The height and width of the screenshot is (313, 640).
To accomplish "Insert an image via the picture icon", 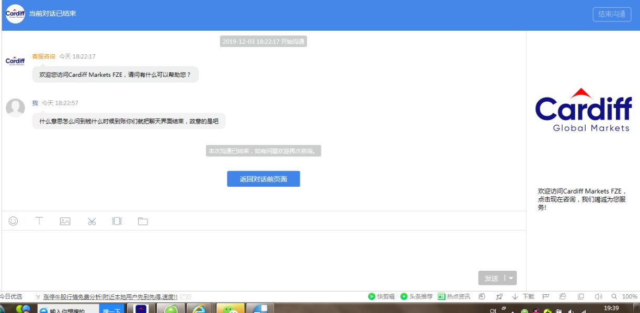I will tap(65, 221).
